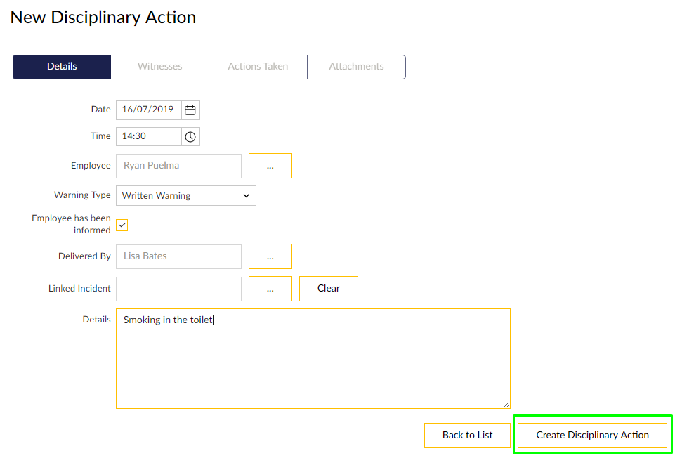Switch to the Details tab
The width and height of the screenshot is (682, 458).
62,67
